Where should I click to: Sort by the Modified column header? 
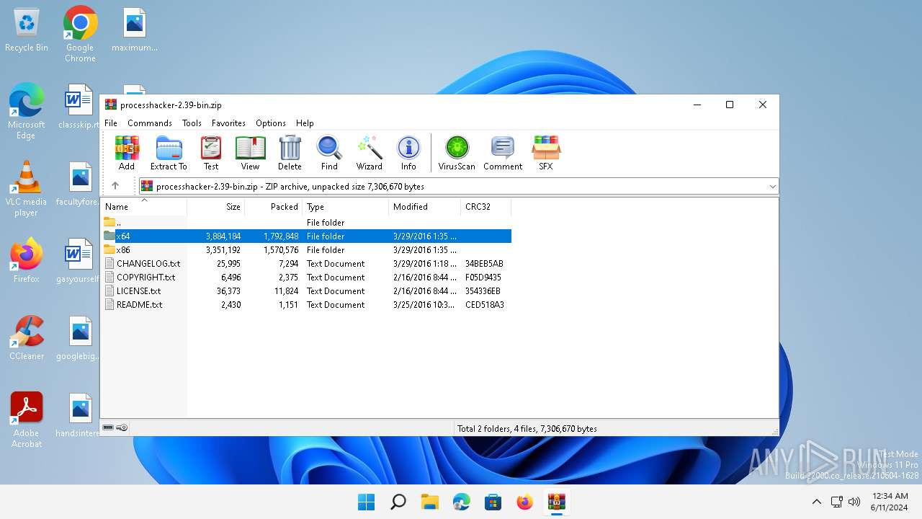(425, 207)
